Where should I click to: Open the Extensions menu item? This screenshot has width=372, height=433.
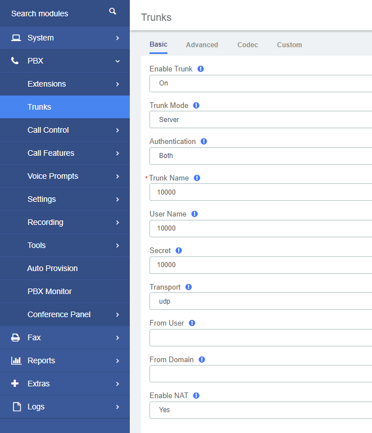(x=65, y=84)
